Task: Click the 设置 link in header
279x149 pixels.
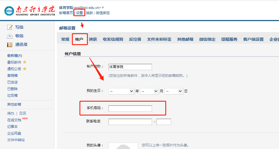Action: point(79,13)
